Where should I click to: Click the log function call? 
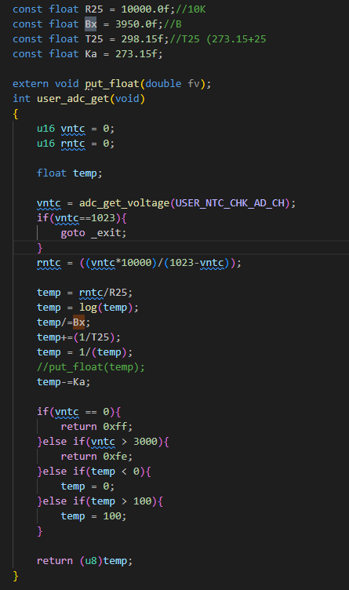[88, 308]
